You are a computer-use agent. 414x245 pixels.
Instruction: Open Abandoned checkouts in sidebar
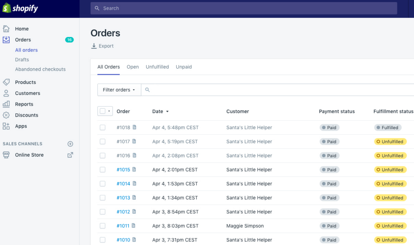pos(40,69)
